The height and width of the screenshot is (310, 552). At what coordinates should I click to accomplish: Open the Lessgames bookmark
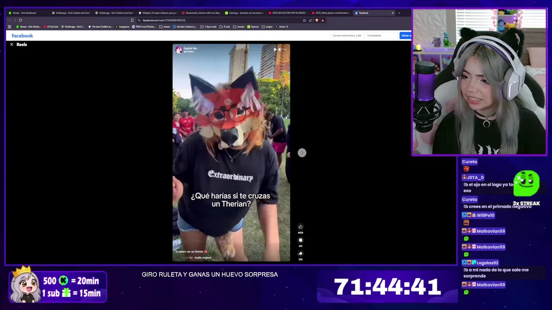(x=122, y=27)
